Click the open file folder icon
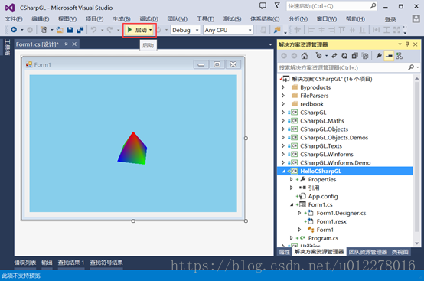 pyautogui.click(x=60, y=30)
